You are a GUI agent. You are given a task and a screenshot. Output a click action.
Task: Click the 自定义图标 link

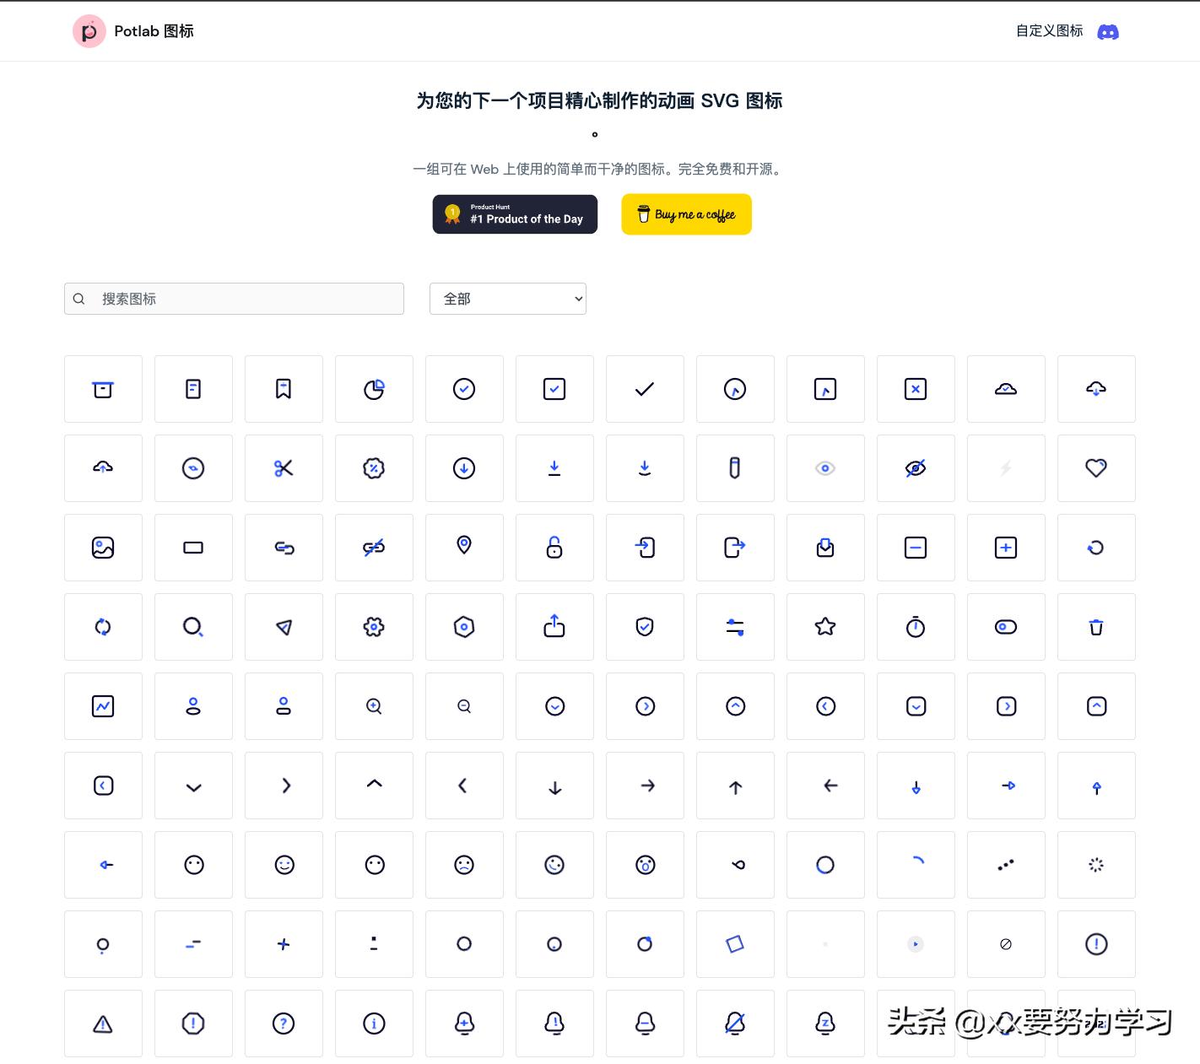tap(1048, 30)
